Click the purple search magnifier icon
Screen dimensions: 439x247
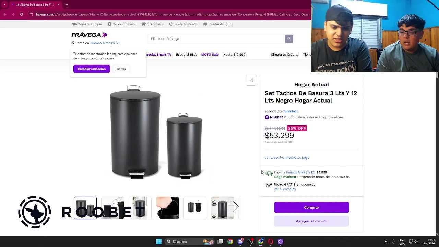click(289, 39)
